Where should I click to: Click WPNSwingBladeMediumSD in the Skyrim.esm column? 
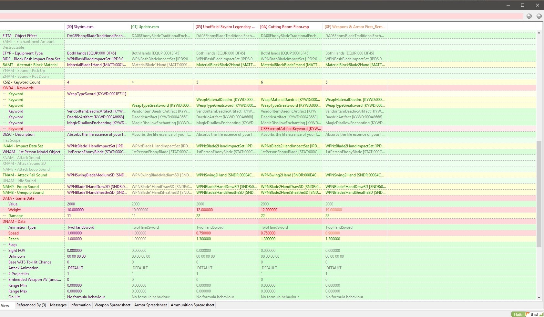pos(97,175)
